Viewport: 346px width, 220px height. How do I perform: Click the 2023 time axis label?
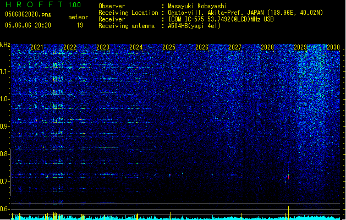[103, 47]
